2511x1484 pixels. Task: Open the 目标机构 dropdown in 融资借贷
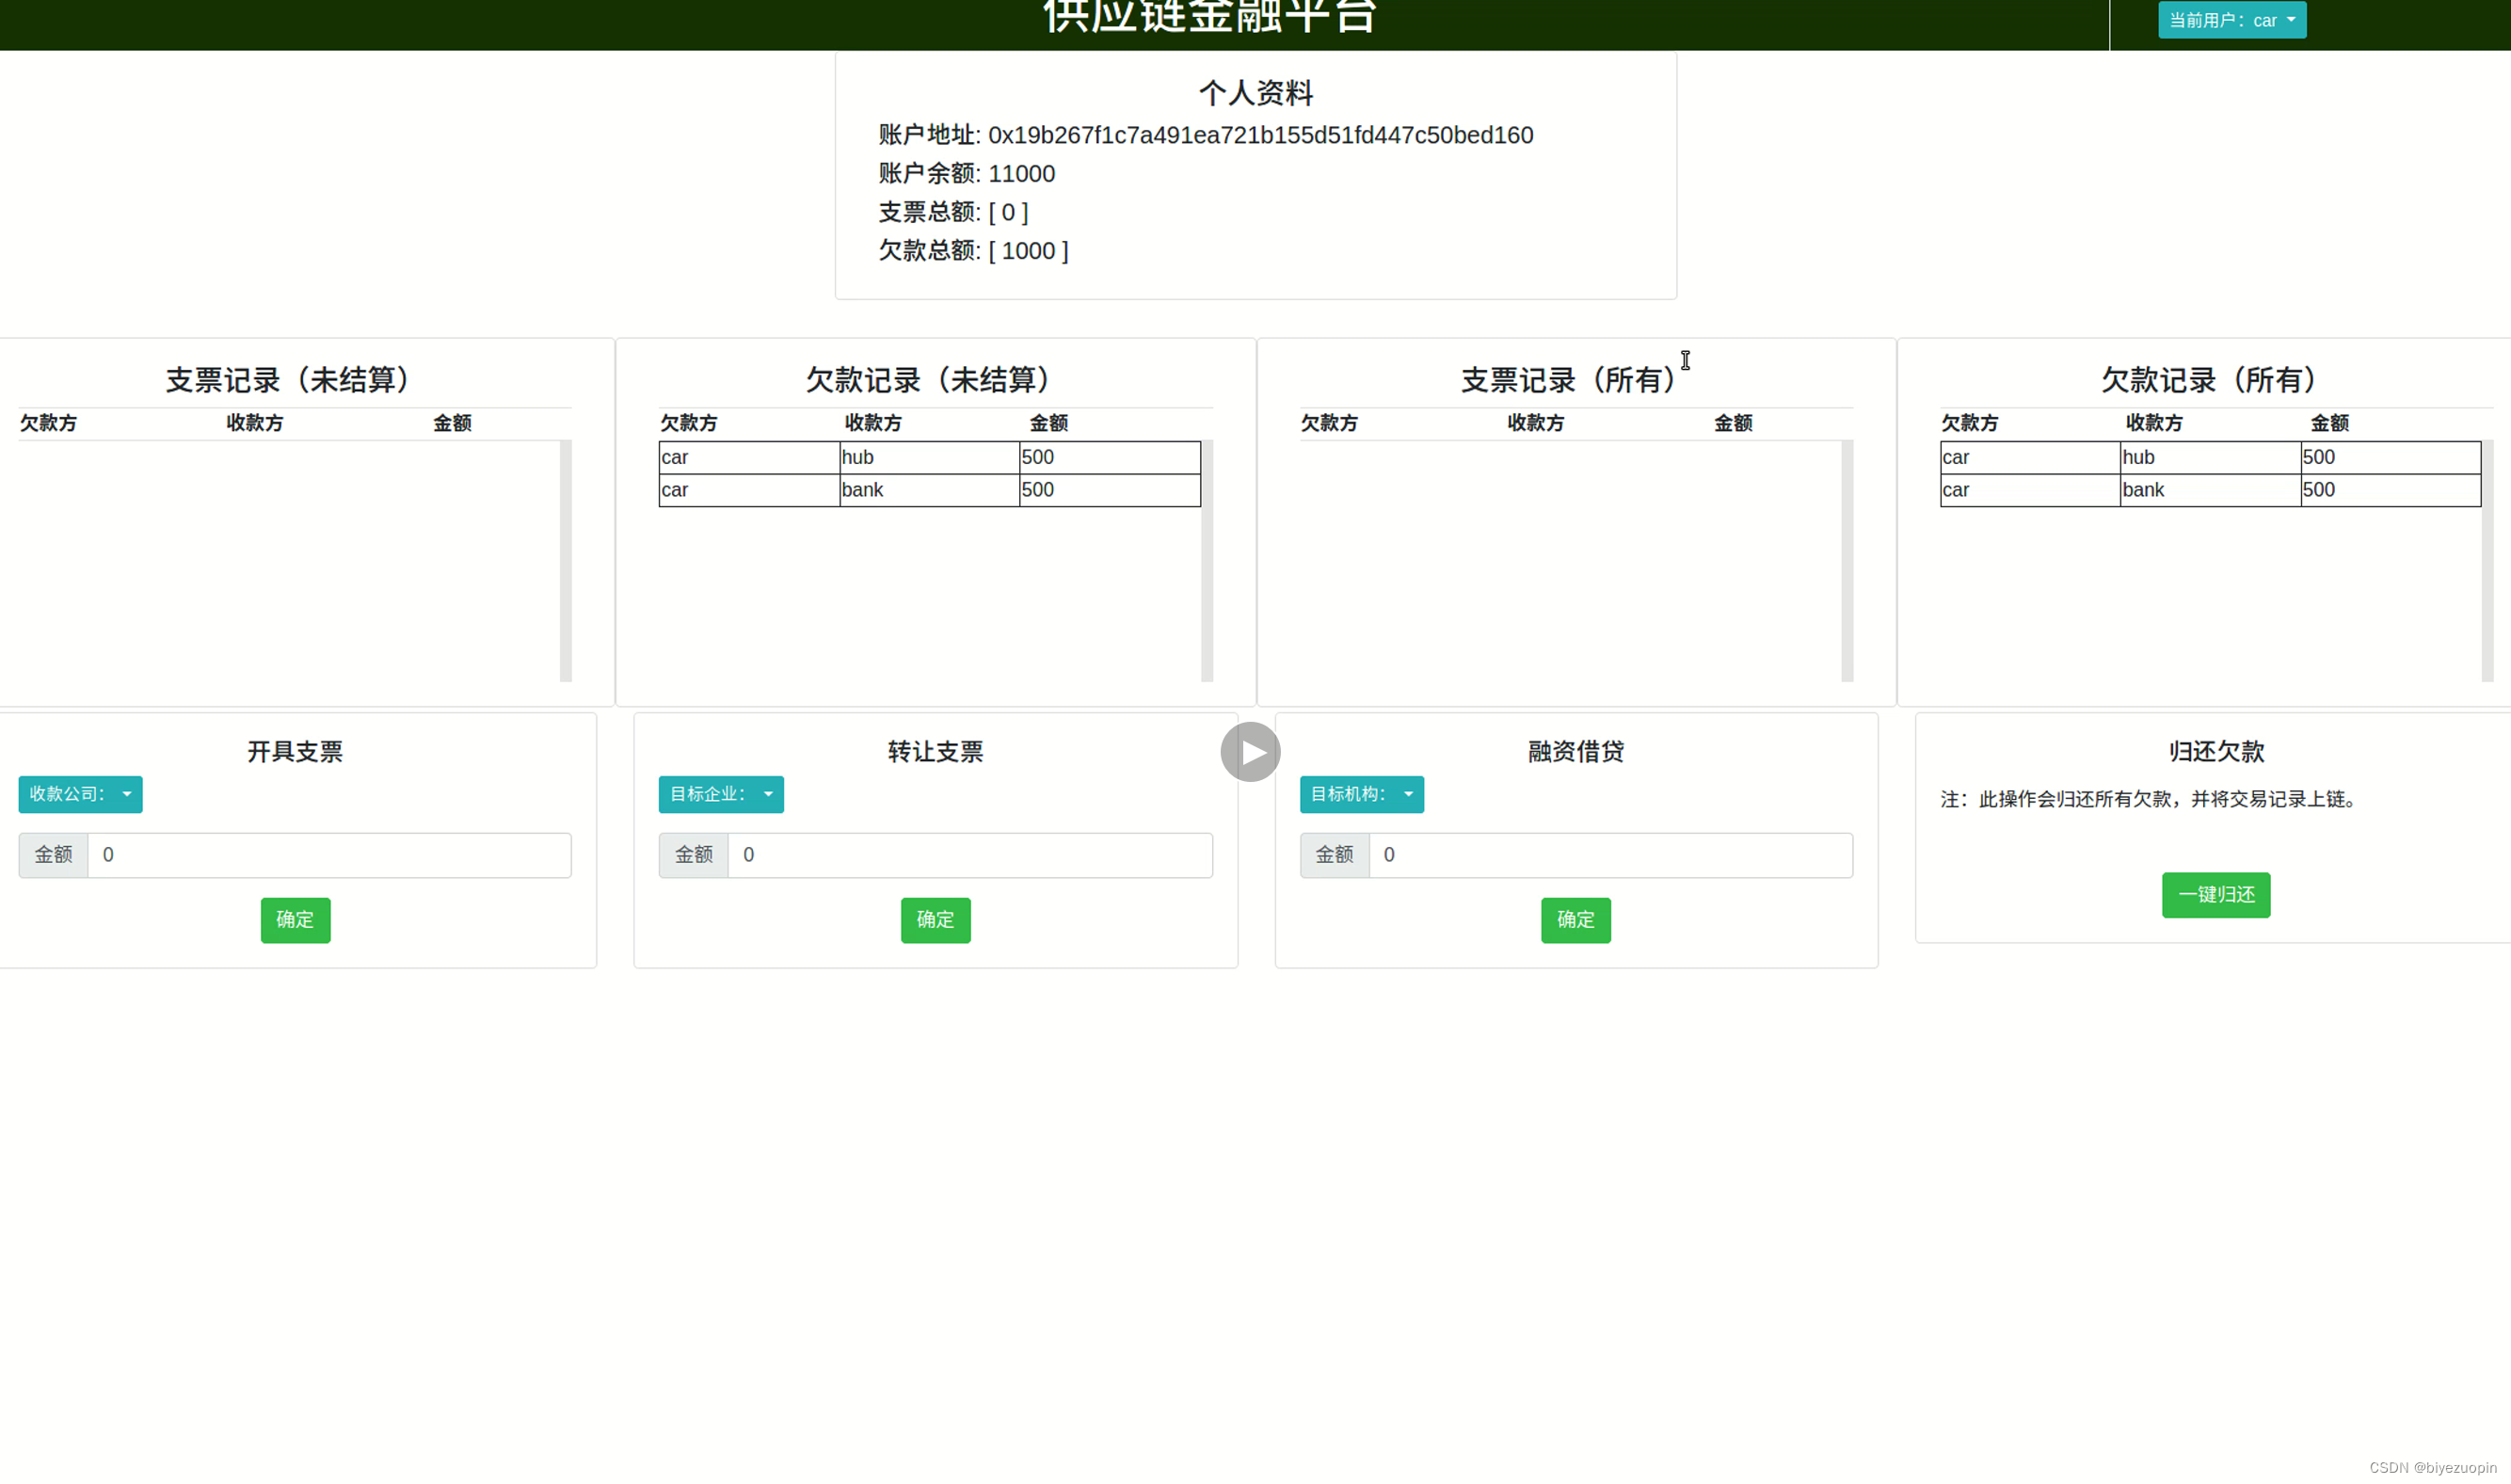tap(1361, 794)
